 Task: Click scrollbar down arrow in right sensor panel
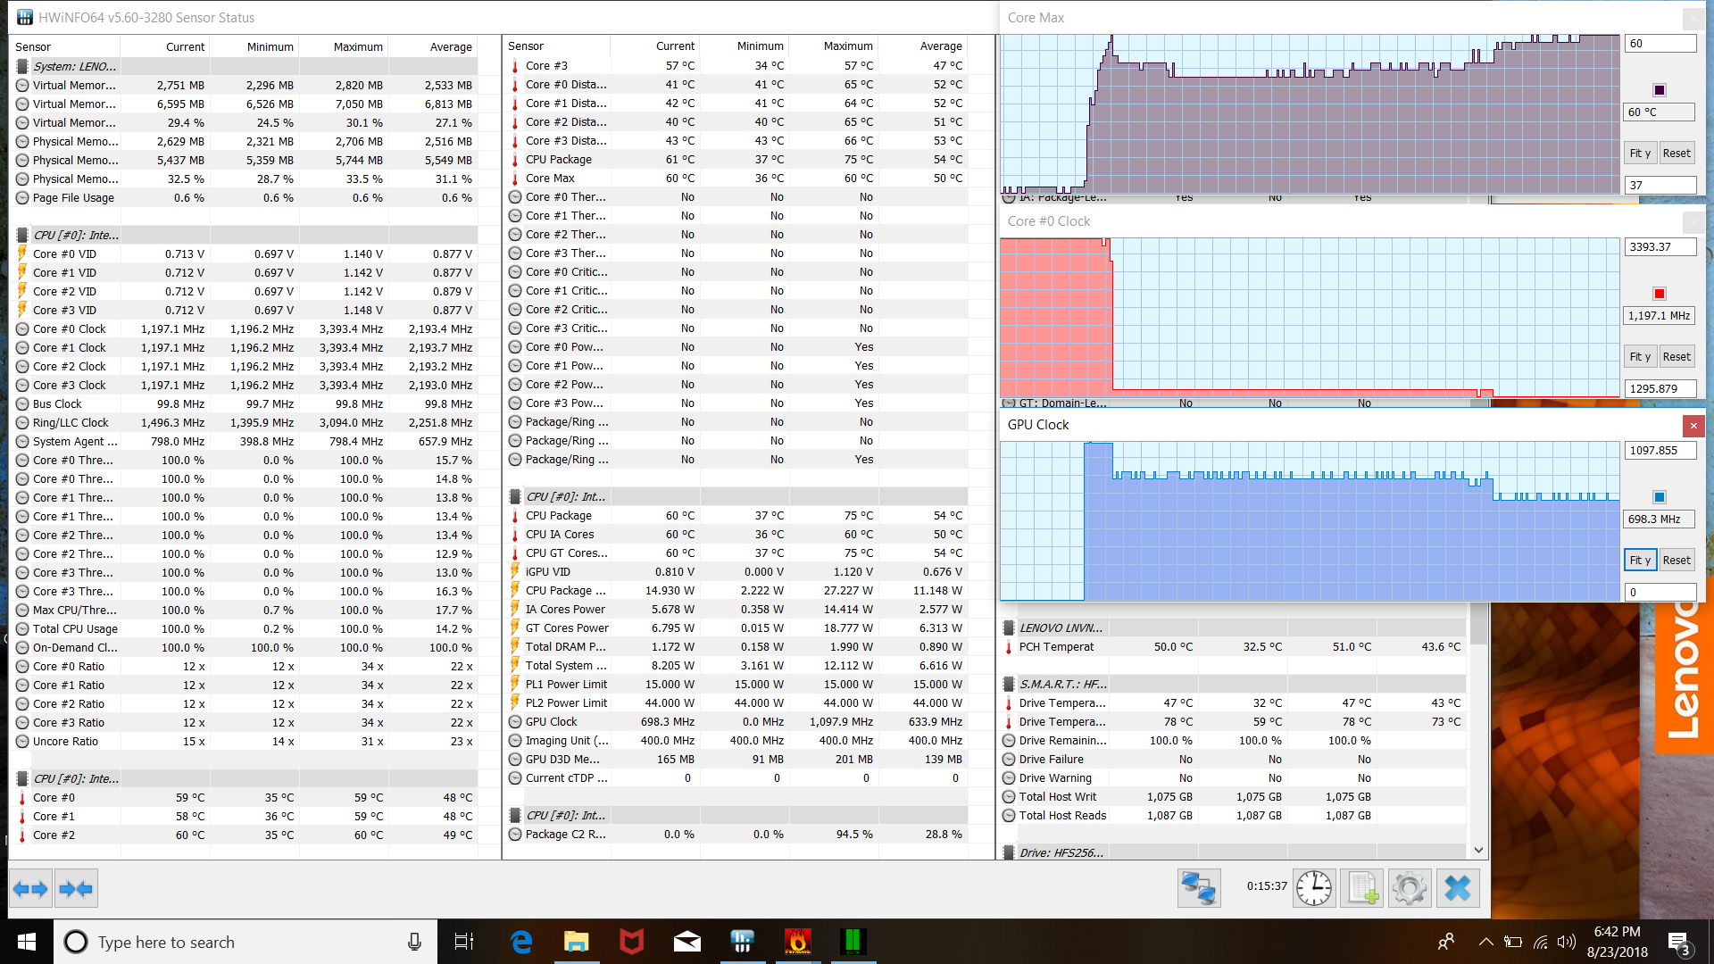[x=1478, y=850]
